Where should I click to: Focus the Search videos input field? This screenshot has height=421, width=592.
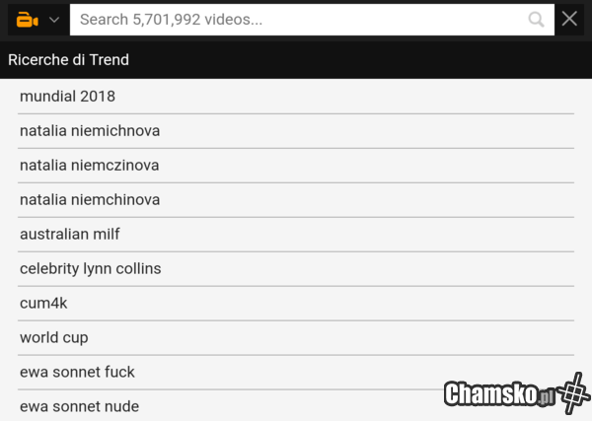click(296, 20)
